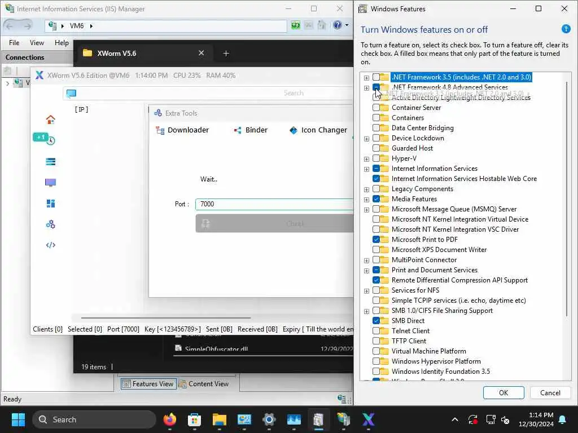Add a new tab in File Explorer
Viewport: 578px width, 433px height.
(226, 54)
